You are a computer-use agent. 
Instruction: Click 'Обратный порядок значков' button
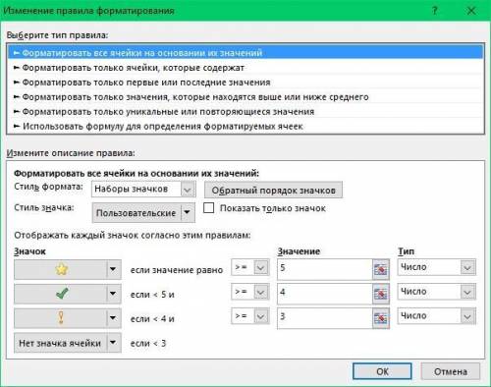tap(273, 190)
